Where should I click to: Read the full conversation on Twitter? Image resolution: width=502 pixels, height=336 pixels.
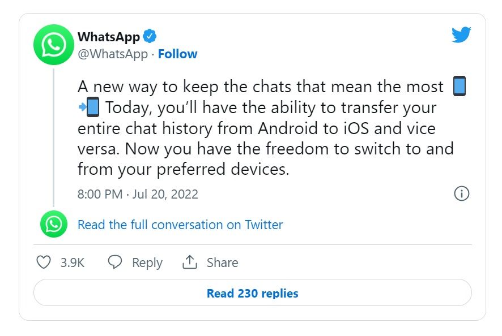(180, 225)
